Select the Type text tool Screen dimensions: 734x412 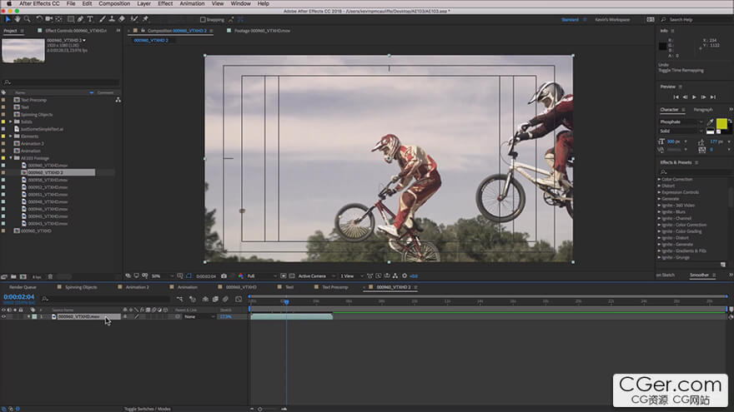tap(90, 19)
